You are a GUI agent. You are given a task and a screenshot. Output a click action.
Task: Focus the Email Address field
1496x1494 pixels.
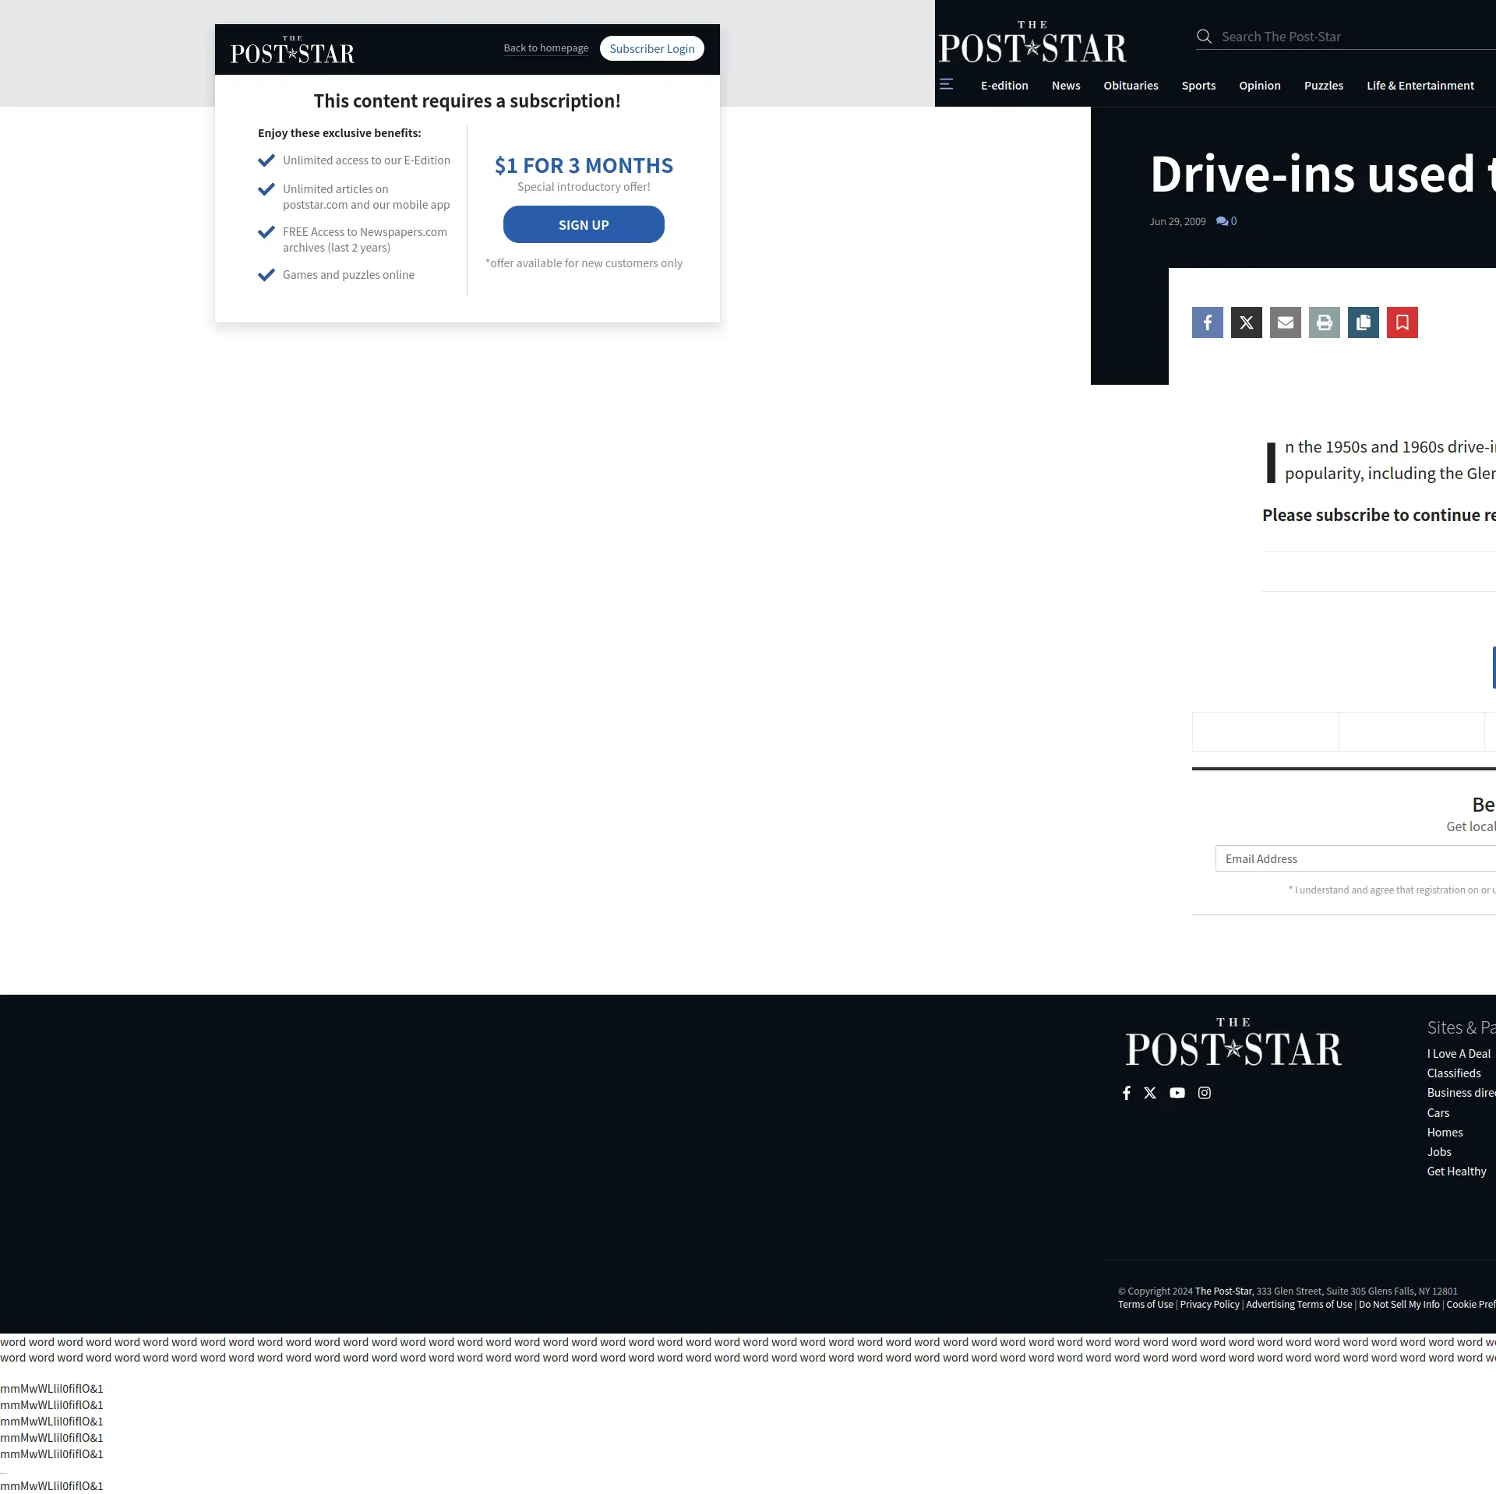[x=1356, y=858]
